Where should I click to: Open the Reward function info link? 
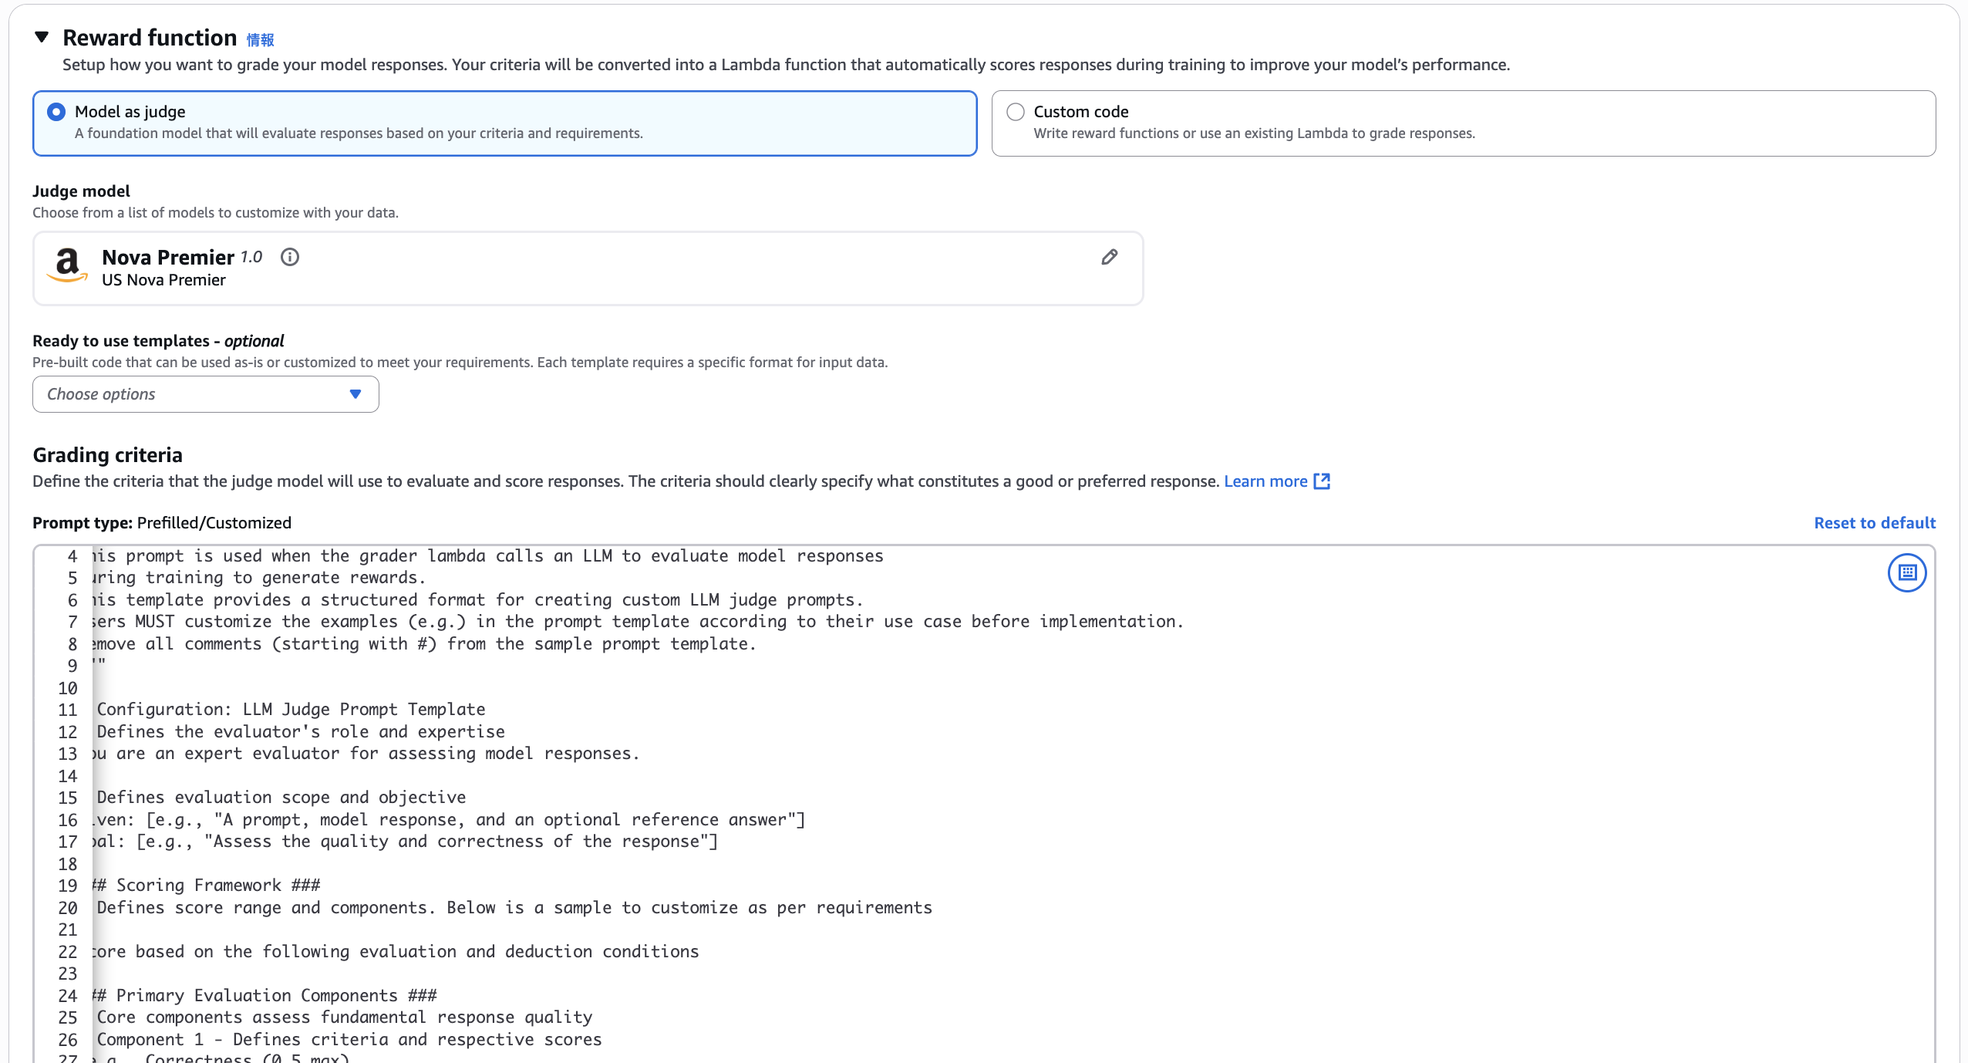click(x=260, y=40)
